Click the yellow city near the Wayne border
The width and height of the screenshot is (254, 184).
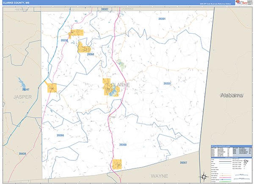click(117, 164)
